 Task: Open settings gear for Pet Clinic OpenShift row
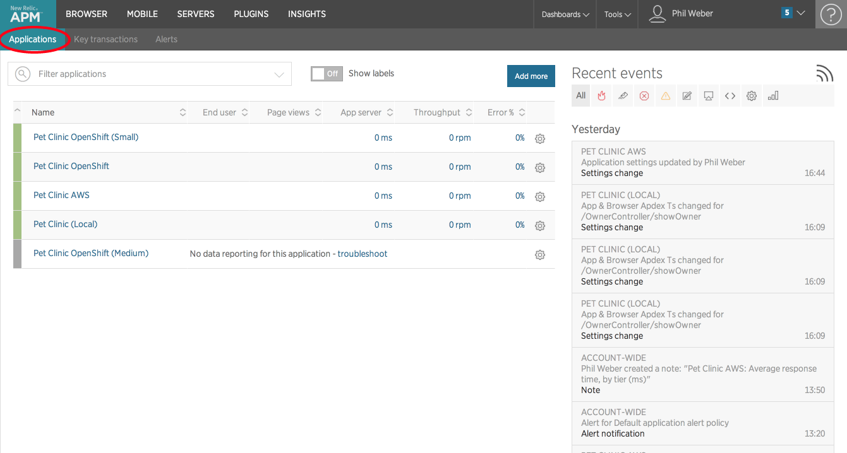[540, 167]
